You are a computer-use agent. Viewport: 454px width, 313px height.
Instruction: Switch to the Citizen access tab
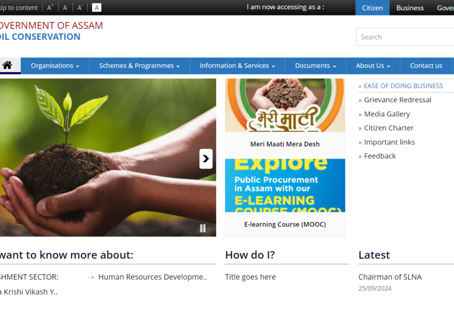point(372,8)
